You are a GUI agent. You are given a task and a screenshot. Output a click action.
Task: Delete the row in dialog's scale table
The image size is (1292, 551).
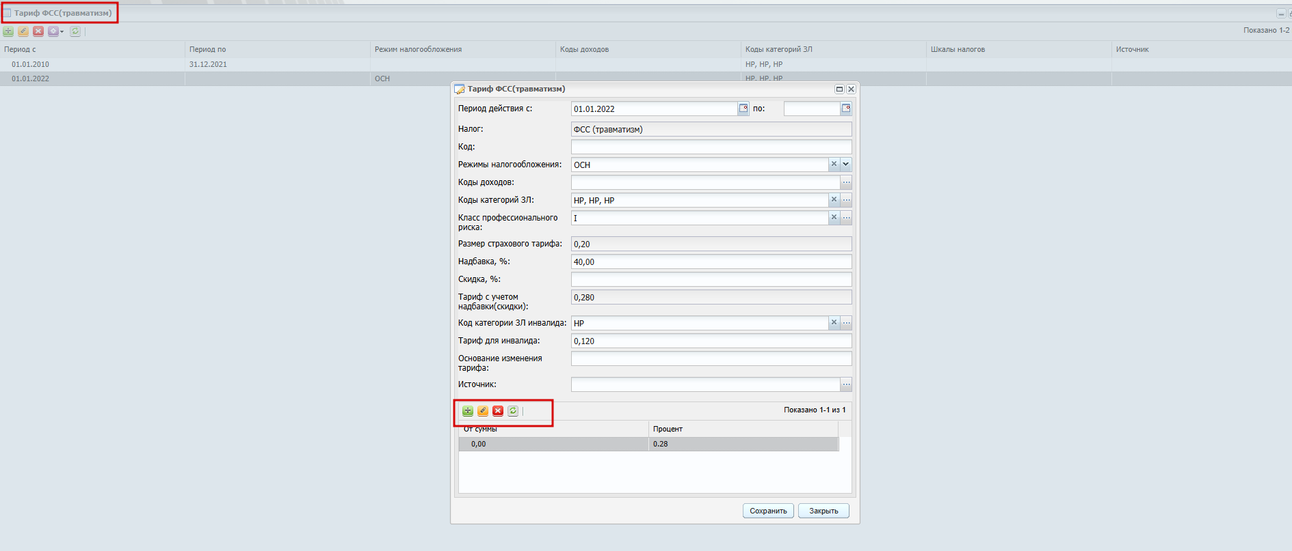click(x=498, y=411)
